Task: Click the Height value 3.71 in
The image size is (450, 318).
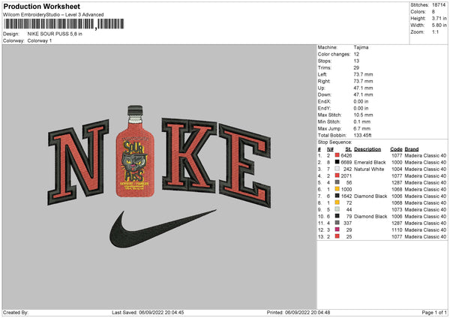Action: pyautogui.click(x=439, y=18)
